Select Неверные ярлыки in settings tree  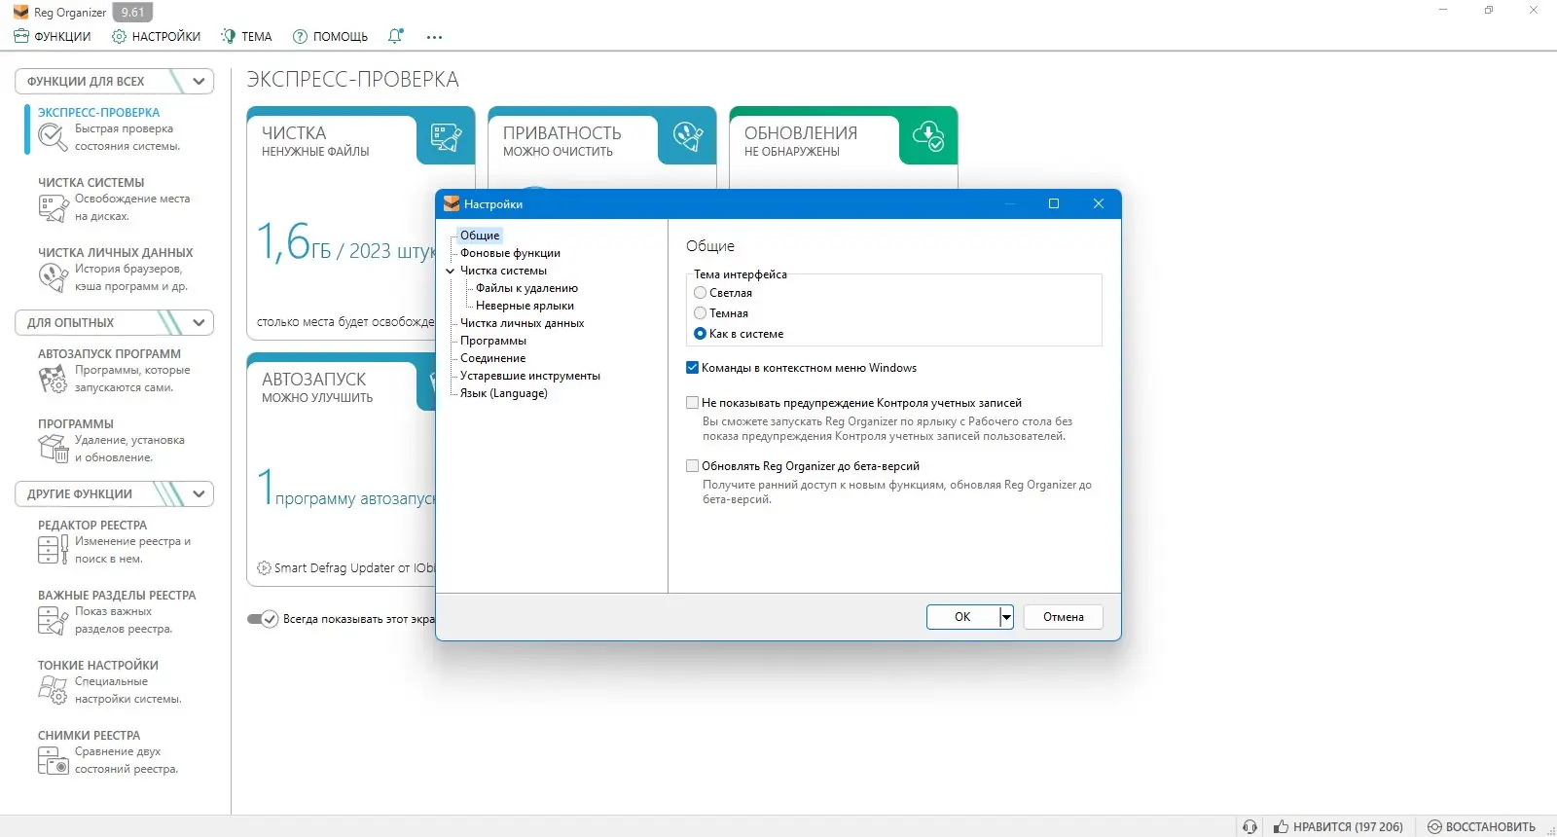point(525,306)
